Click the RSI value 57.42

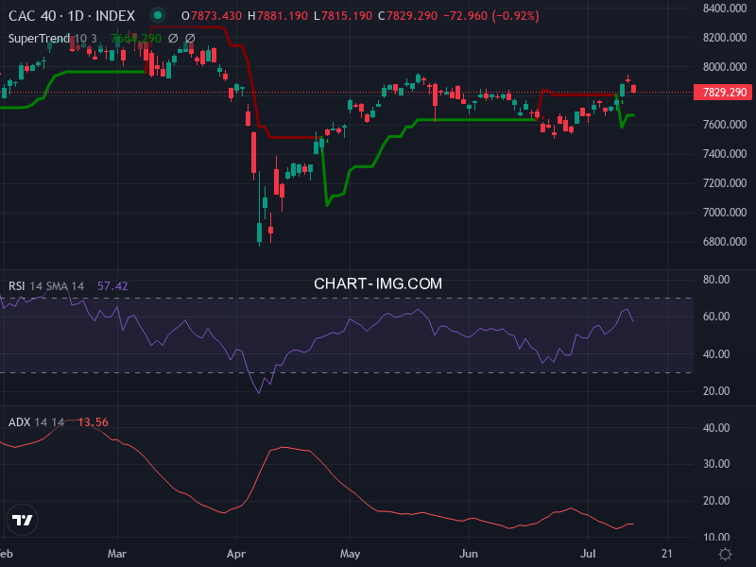(x=112, y=286)
